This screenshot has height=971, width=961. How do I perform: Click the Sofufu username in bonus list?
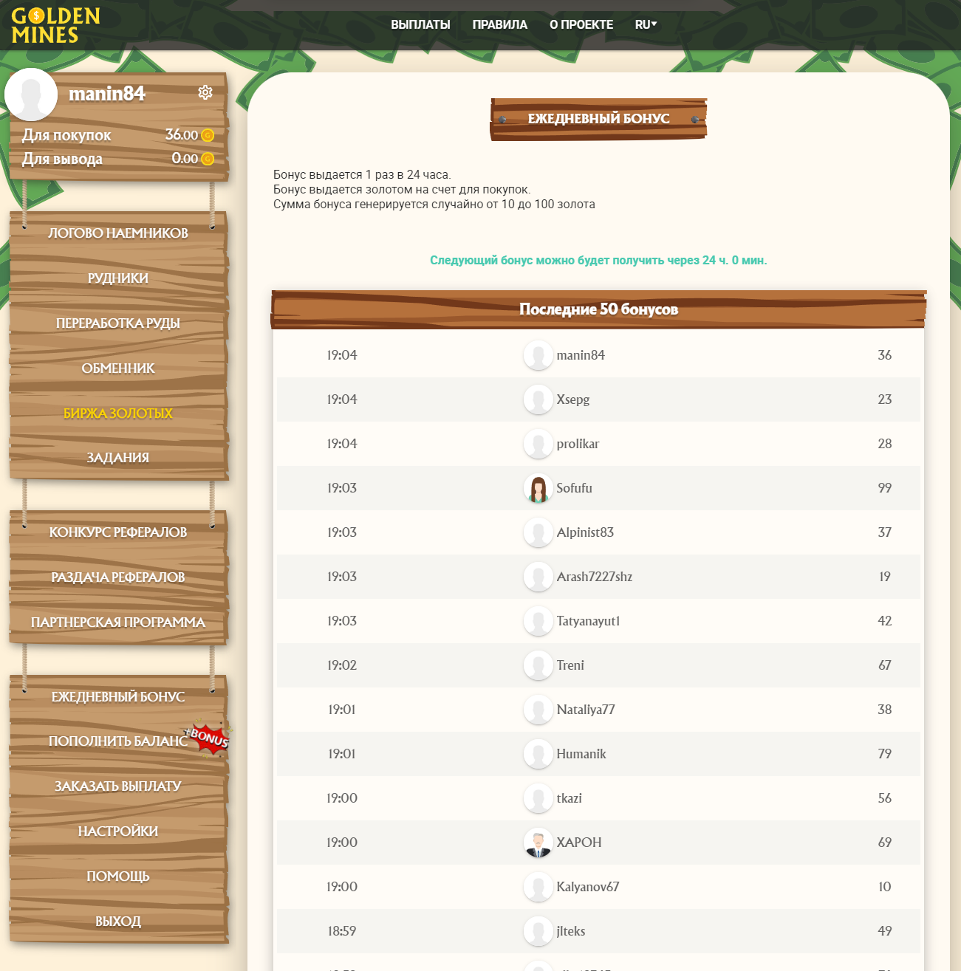pyautogui.click(x=574, y=488)
